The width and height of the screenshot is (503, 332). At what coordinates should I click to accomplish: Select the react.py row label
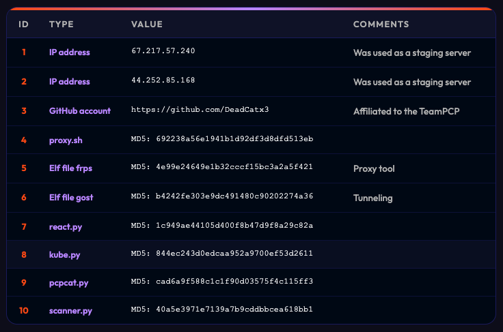point(66,225)
